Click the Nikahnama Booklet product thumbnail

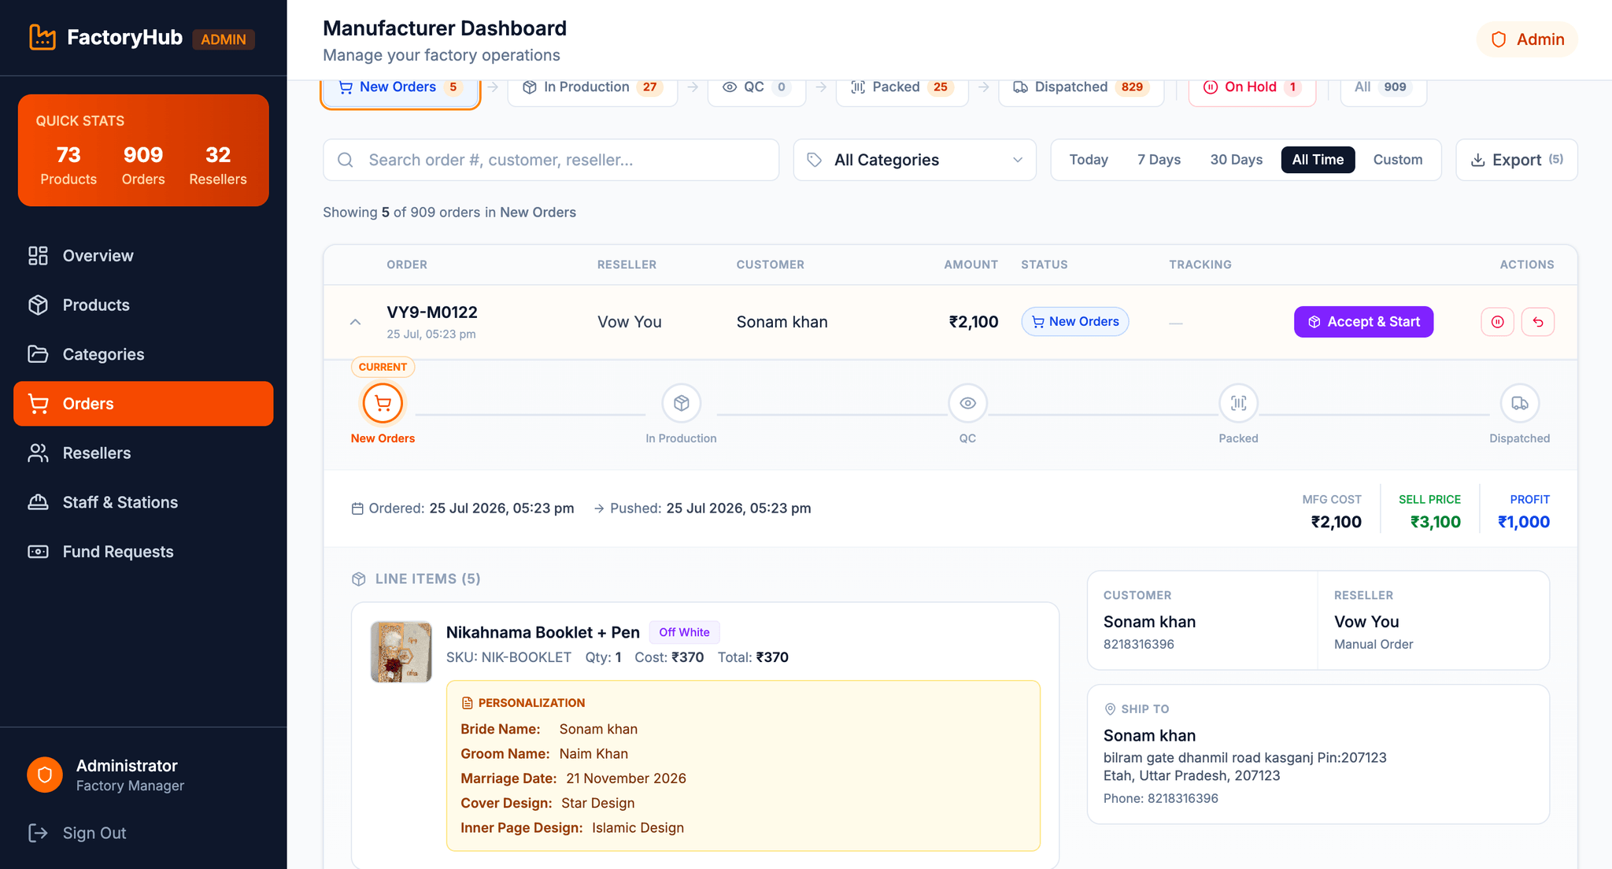[x=401, y=652]
